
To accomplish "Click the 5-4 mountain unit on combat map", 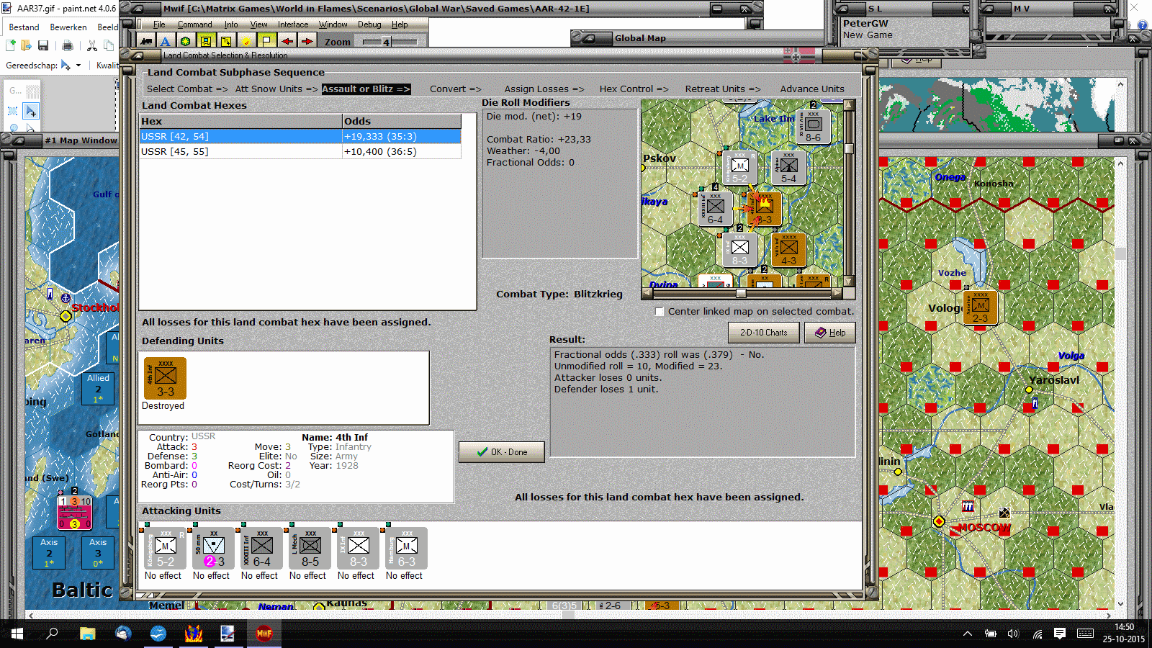I will point(788,167).
